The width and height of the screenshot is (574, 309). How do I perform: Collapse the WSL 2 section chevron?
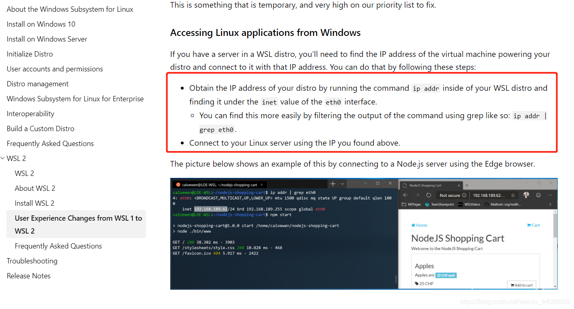3,159
